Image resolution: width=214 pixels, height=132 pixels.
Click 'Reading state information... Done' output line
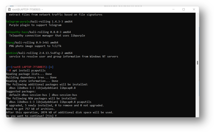(32, 81)
